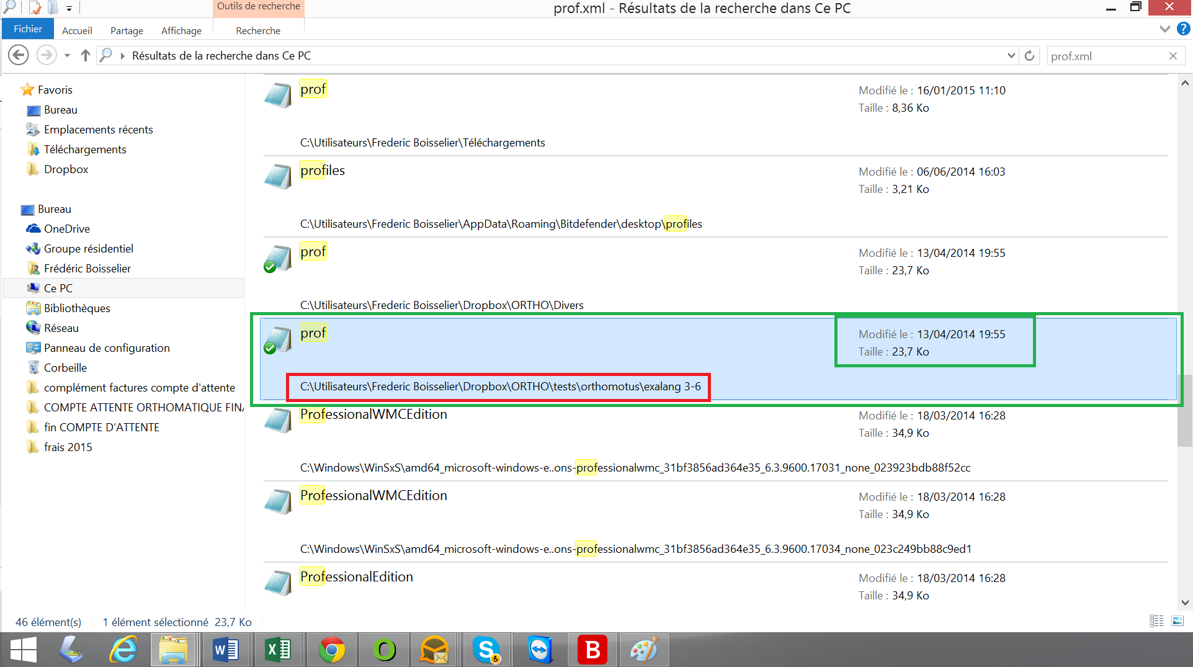Image resolution: width=1193 pixels, height=667 pixels.
Task: Click the scrollbar down arrow
Action: pos(1185,602)
